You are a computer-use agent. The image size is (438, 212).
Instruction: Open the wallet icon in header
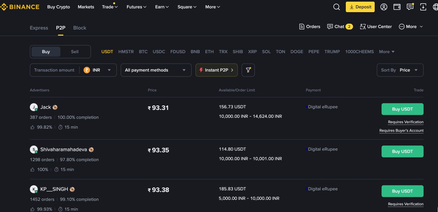[397, 7]
